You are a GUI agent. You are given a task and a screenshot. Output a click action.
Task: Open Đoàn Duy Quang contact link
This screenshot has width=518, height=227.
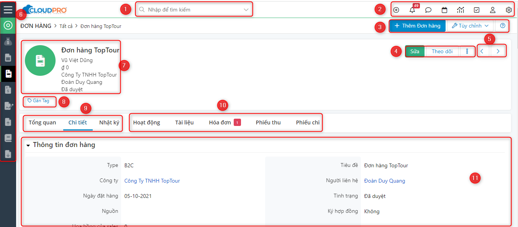tap(385, 181)
